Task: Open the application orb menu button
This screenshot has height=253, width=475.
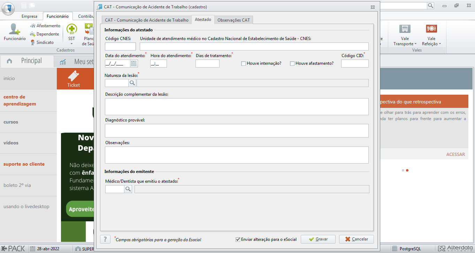Action: [8, 8]
